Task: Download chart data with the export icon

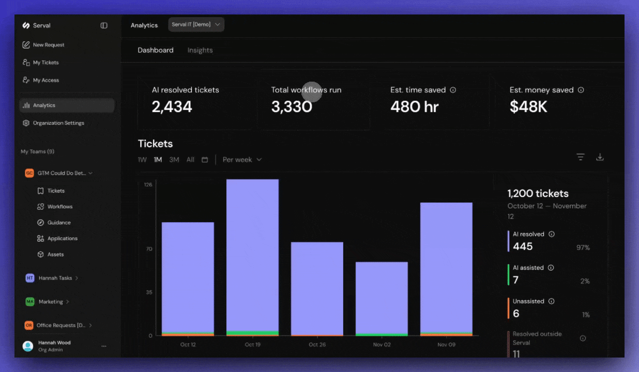Action: point(600,157)
